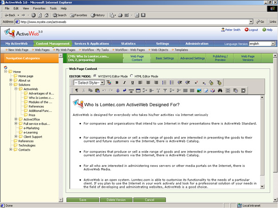Screen dimensions: 278x208
Task: Click the Cancel button
Action: (x=150, y=200)
